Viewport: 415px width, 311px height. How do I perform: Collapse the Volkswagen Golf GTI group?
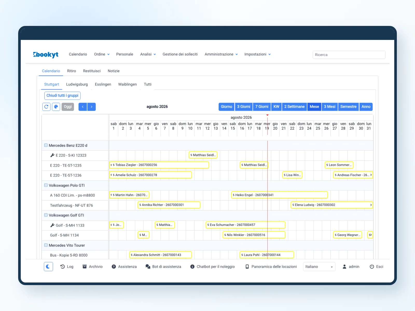46,215
